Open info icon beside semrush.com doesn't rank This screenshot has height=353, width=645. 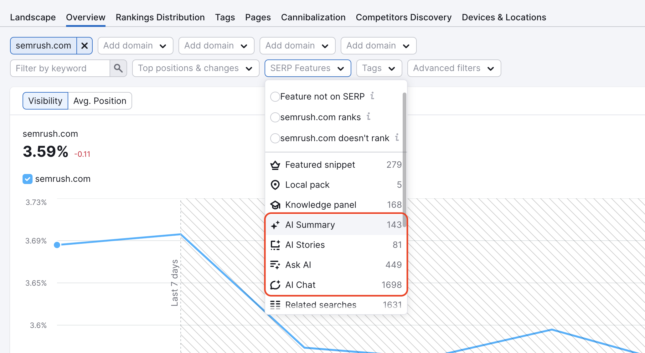tap(397, 137)
